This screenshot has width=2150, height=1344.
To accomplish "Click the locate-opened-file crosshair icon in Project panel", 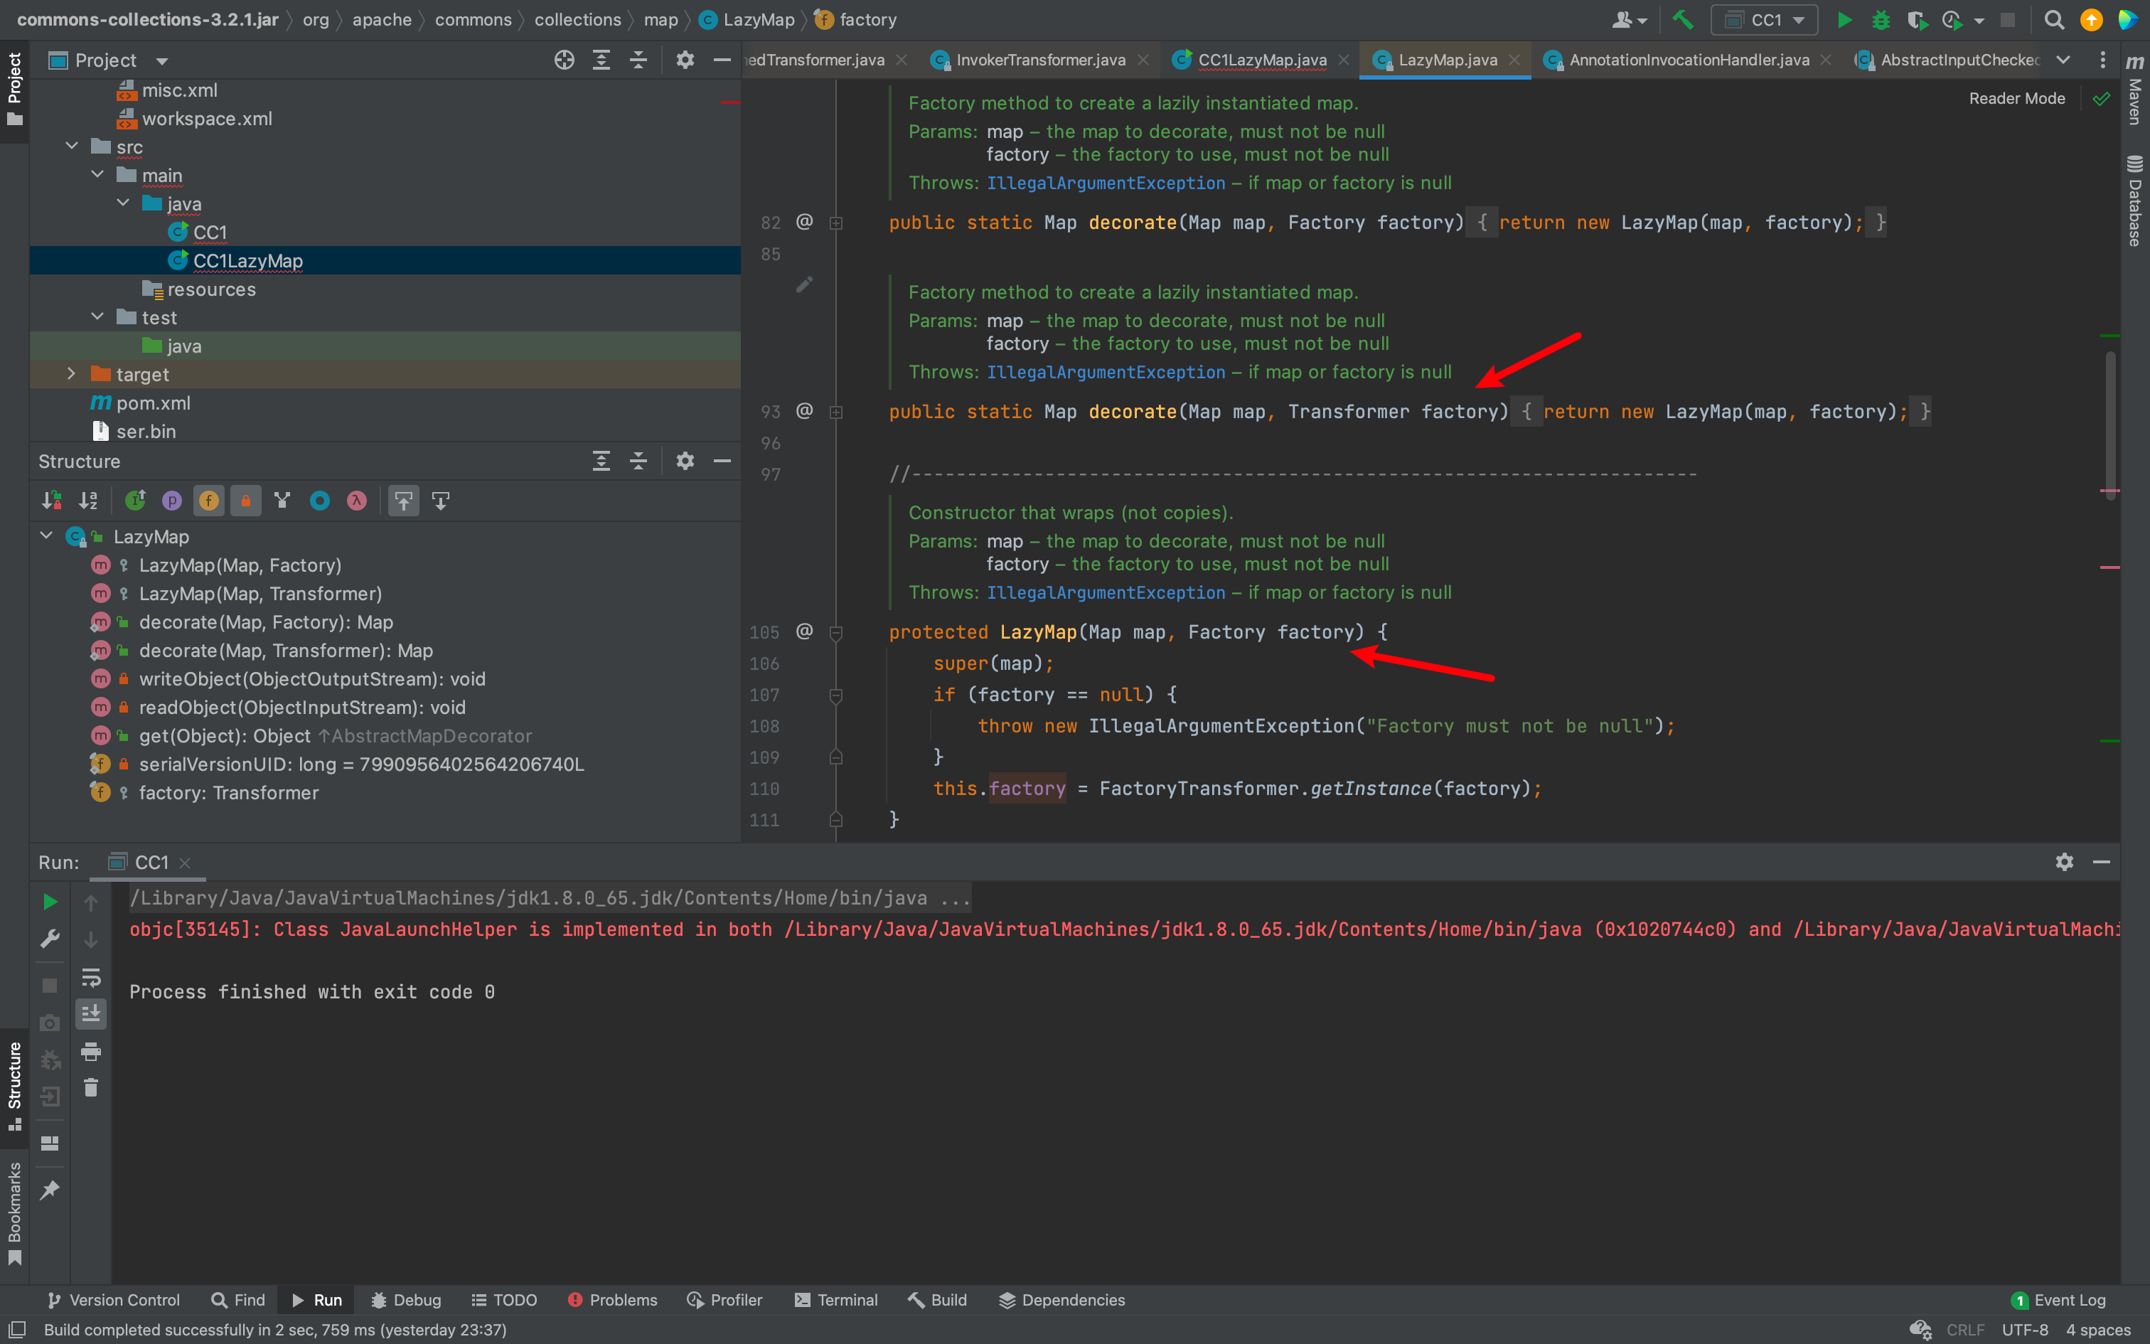I will click(x=564, y=60).
